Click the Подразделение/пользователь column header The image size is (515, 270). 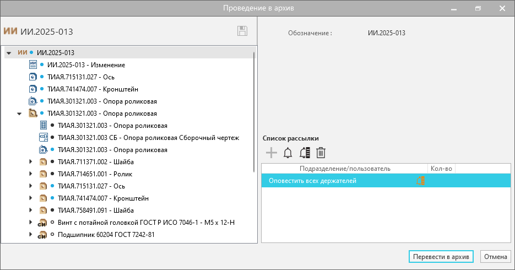click(345, 168)
